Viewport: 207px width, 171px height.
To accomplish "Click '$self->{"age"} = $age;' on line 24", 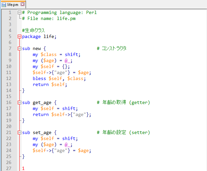I will (x=62, y=150).
